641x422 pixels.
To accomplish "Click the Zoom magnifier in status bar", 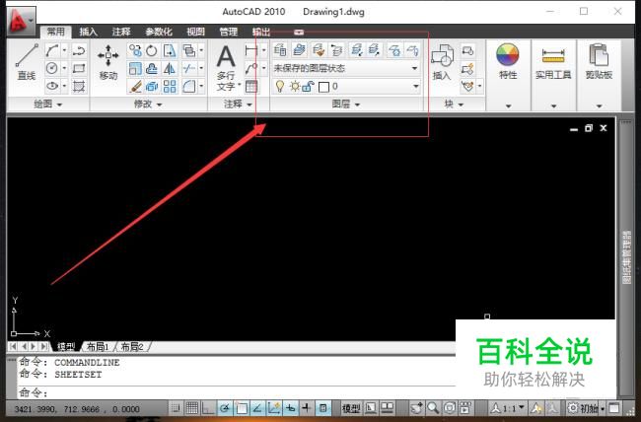I will point(433,407).
